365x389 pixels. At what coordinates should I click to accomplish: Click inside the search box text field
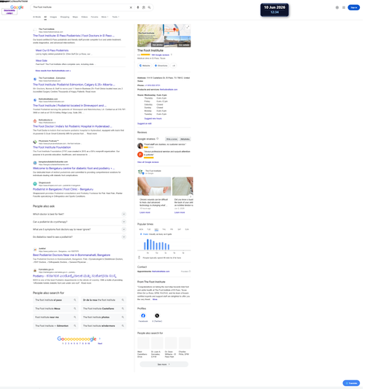point(80,7)
